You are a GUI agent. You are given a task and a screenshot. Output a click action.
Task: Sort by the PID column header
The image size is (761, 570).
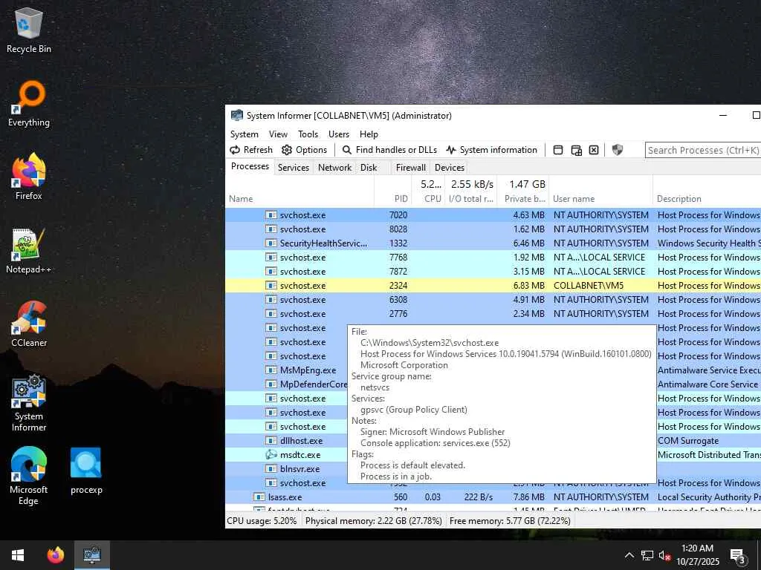(392, 191)
